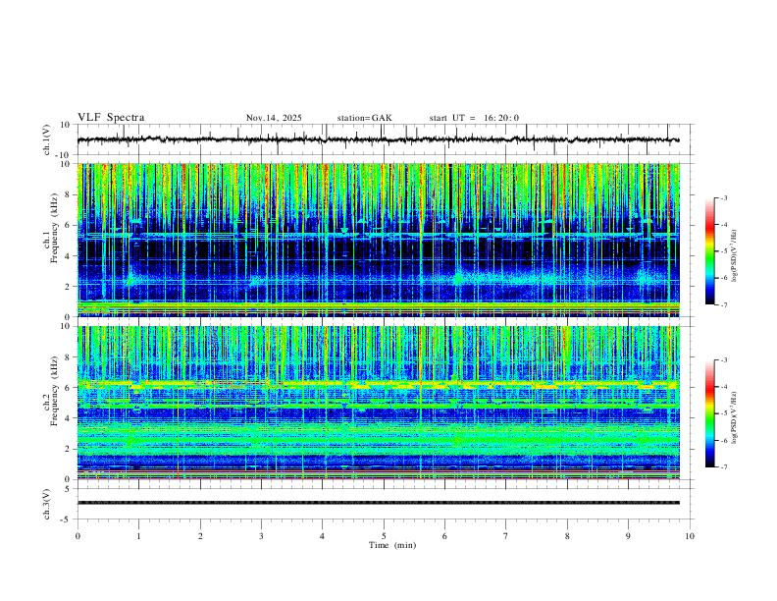The image size is (777, 601).
Task: Click the '8' kHz tick on ch.1 spectrogram
Action: [68, 194]
